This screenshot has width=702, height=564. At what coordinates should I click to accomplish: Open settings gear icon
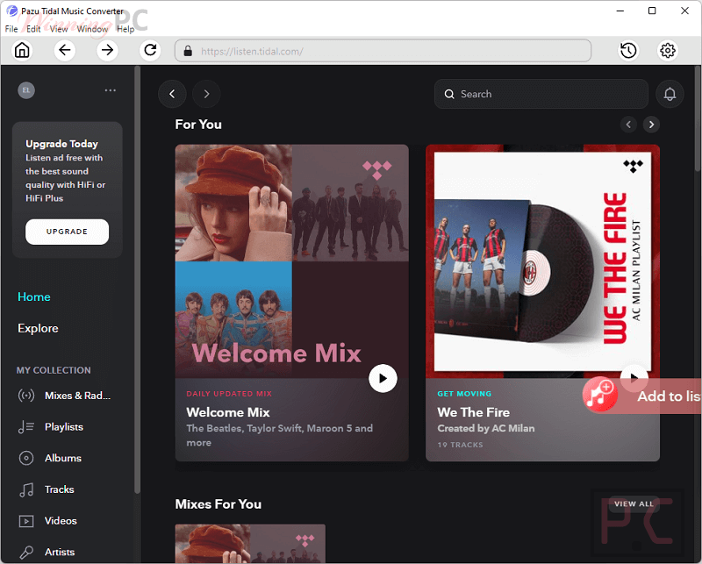(x=668, y=50)
